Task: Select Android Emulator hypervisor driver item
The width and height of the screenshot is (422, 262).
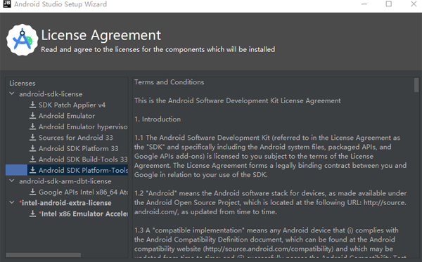Action: point(83,126)
